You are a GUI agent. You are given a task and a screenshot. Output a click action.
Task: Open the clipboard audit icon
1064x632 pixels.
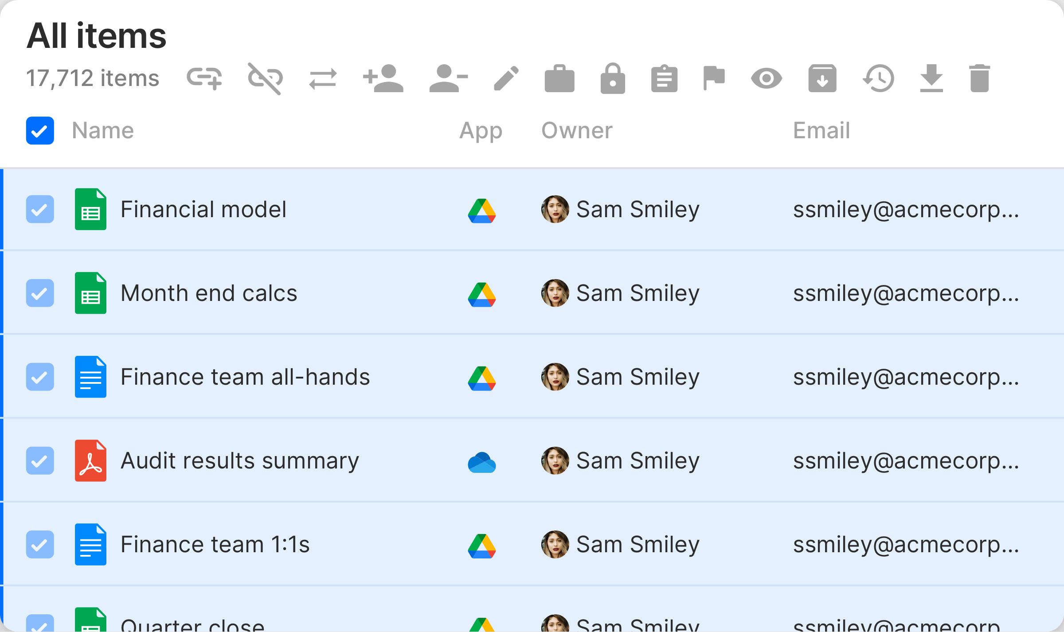pos(664,78)
